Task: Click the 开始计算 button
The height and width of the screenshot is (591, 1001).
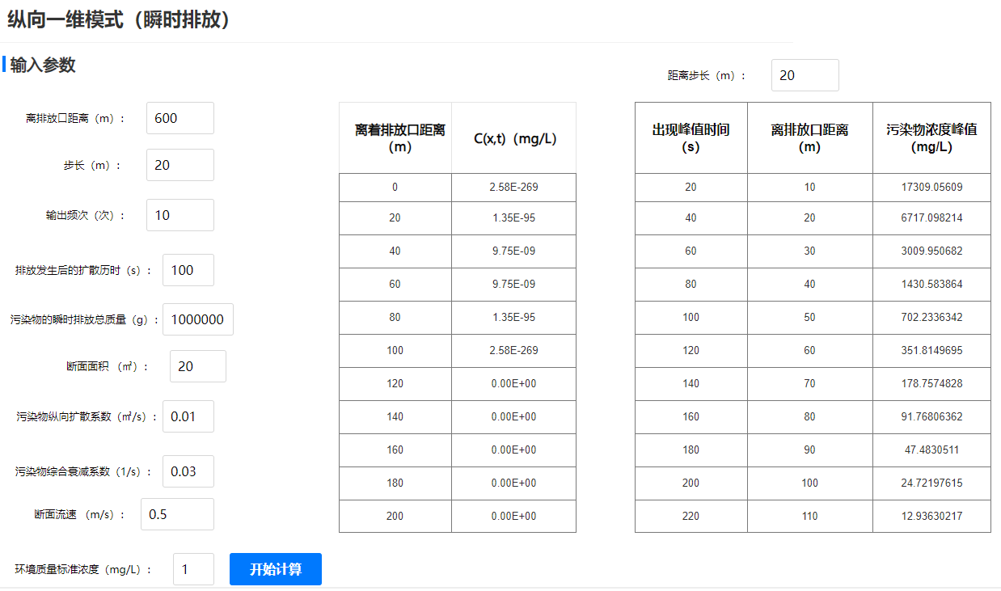Action: [275, 569]
